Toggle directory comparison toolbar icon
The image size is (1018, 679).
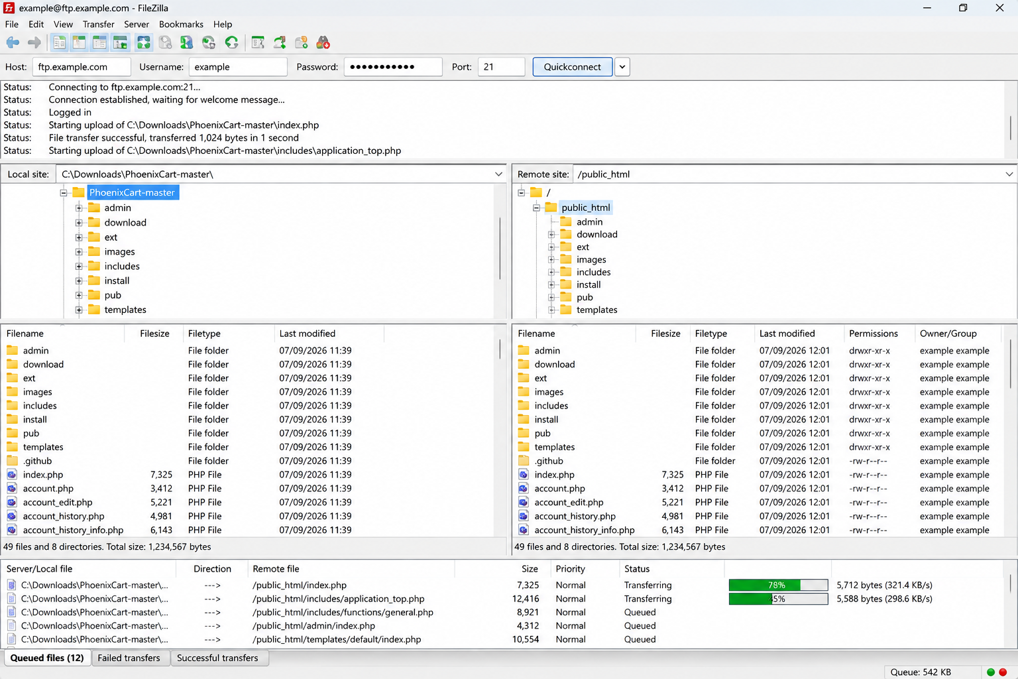click(280, 43)
